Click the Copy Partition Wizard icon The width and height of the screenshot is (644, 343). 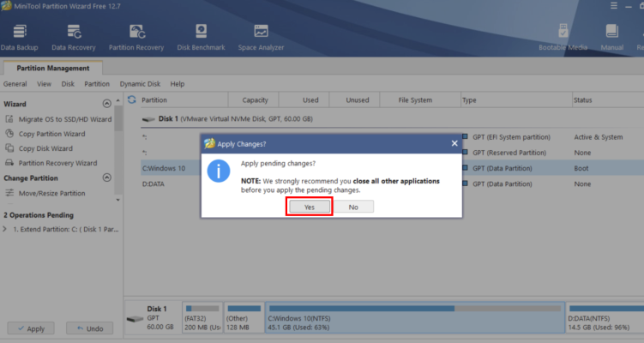9,134
